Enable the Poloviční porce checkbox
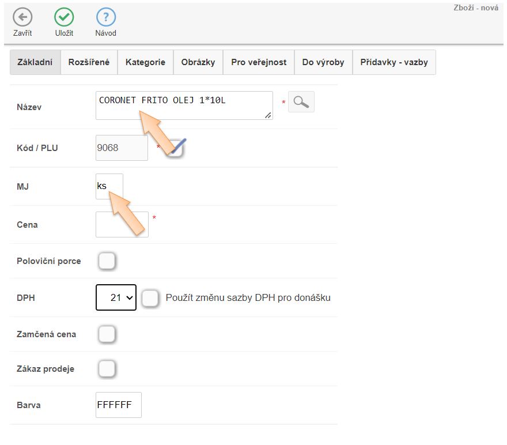507x445 pixels. 107,261
